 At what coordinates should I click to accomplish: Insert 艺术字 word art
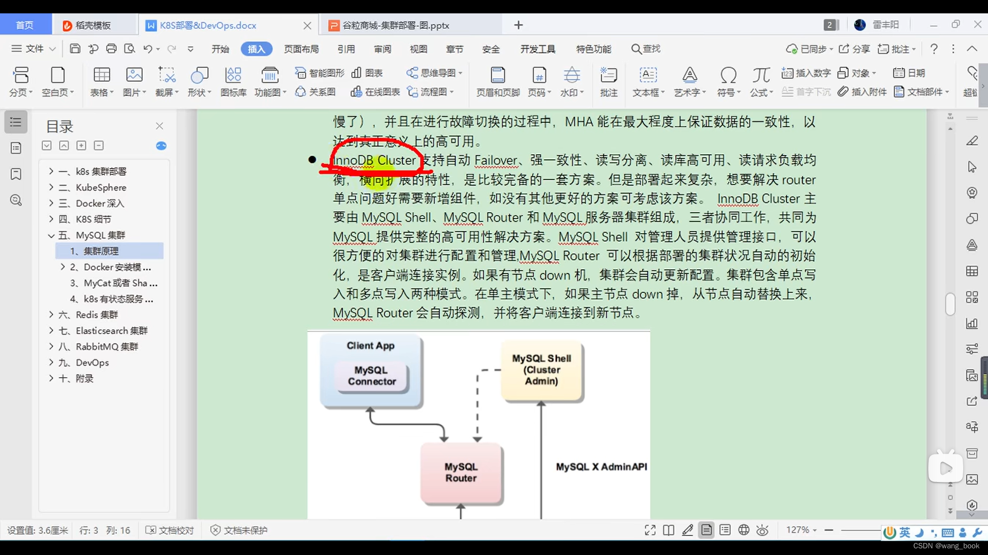pos(690,82)
